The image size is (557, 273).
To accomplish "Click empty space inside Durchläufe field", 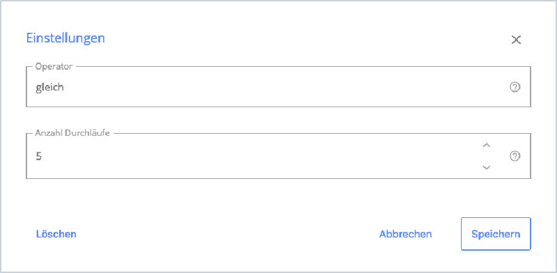I will [x=249, y=156].
